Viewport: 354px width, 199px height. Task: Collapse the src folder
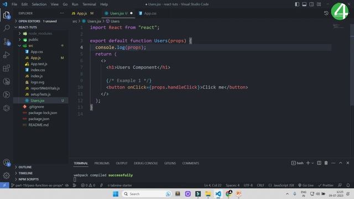(x=40, y=45)
